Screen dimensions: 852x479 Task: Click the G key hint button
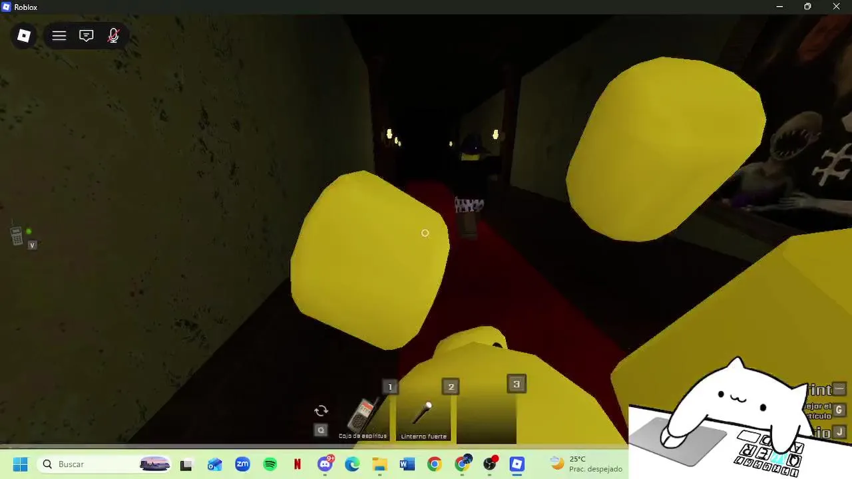coord(839,410)
